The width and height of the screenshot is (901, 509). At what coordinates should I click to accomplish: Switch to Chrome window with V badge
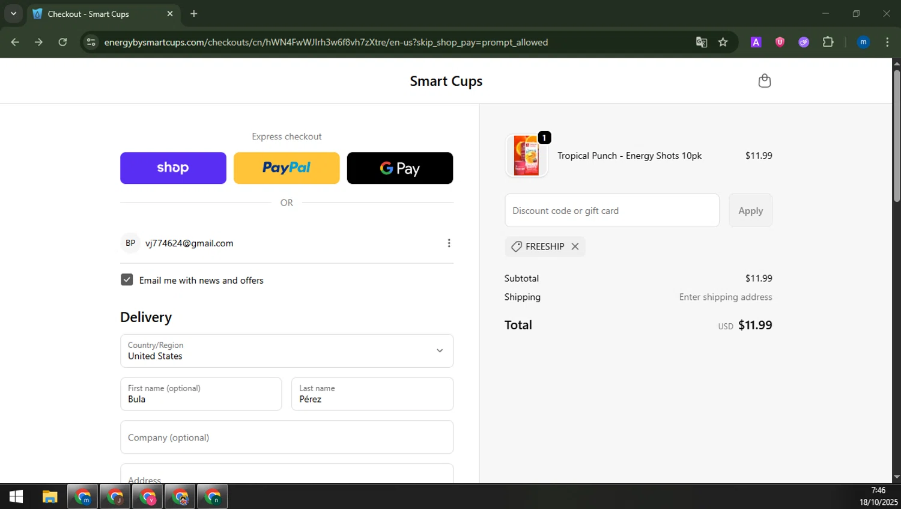click(148, 497)
